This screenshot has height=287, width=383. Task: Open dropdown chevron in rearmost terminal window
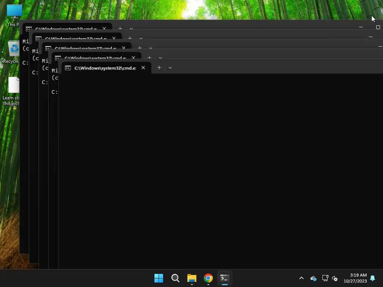pyautogui.click(x=131, y=28)
